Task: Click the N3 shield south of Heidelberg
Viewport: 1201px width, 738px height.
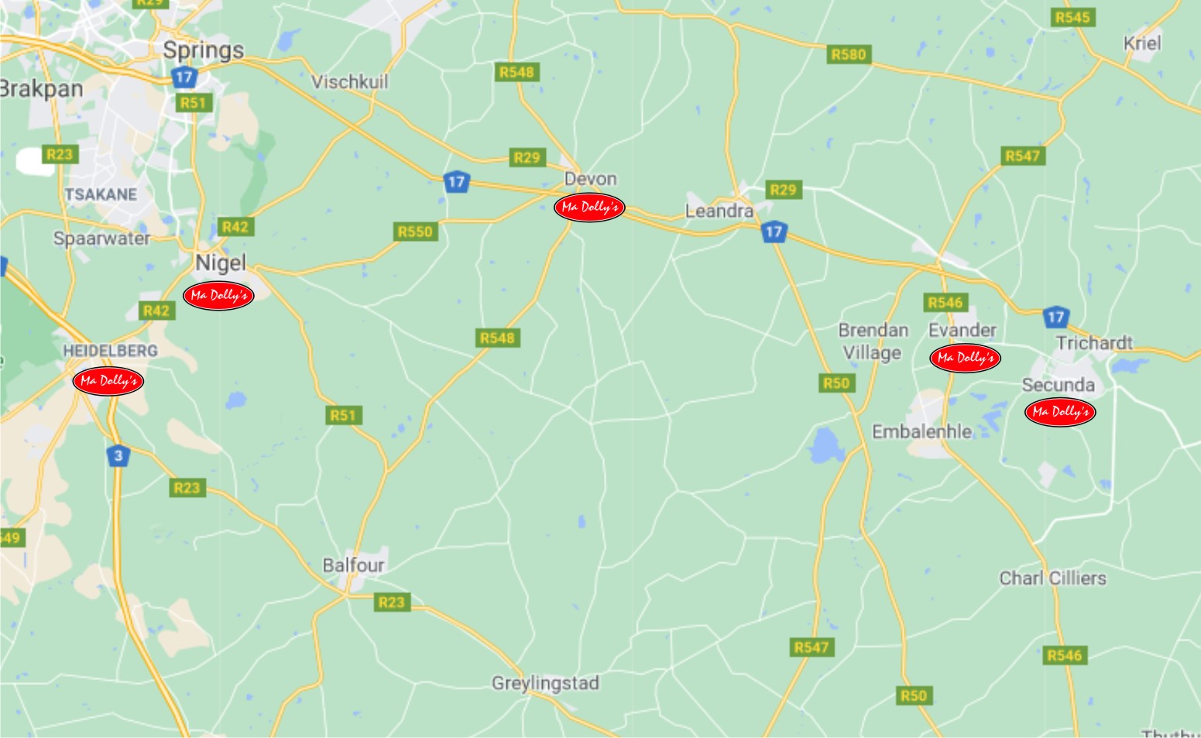Action: [x=118, y=455]
